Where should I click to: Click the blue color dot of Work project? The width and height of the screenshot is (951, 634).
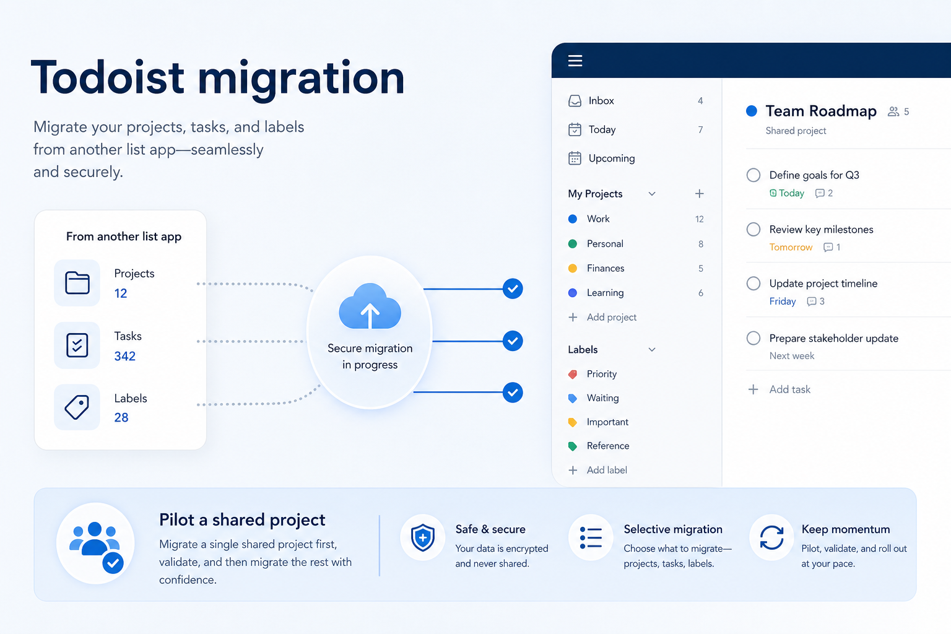[x=573, y=219]
